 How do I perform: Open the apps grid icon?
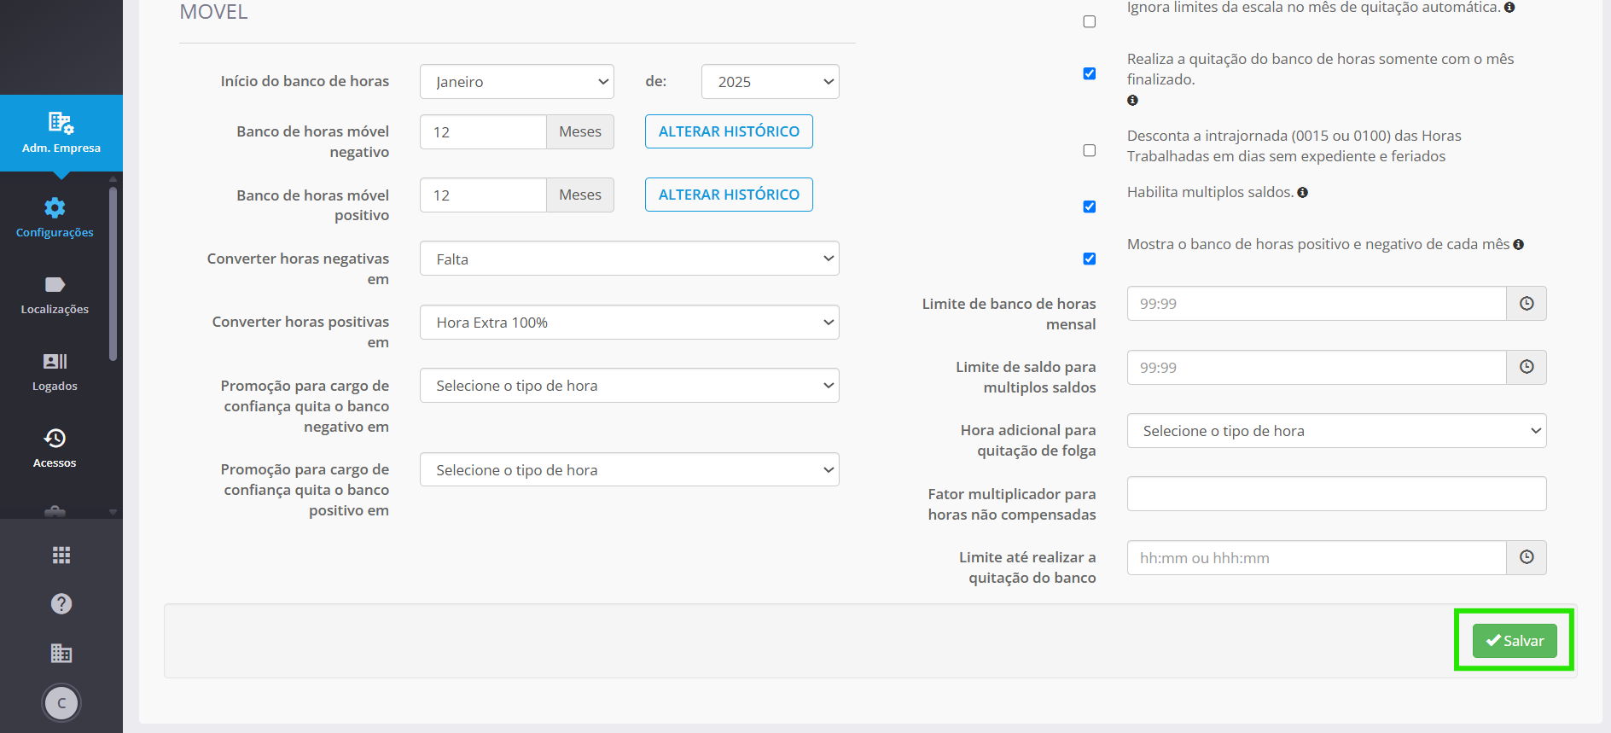click(61, 556)
